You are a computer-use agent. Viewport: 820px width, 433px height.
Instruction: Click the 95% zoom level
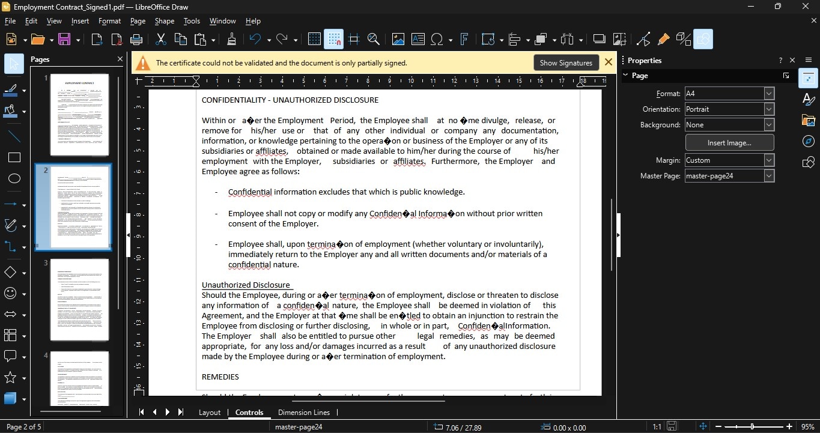(807, 427)
